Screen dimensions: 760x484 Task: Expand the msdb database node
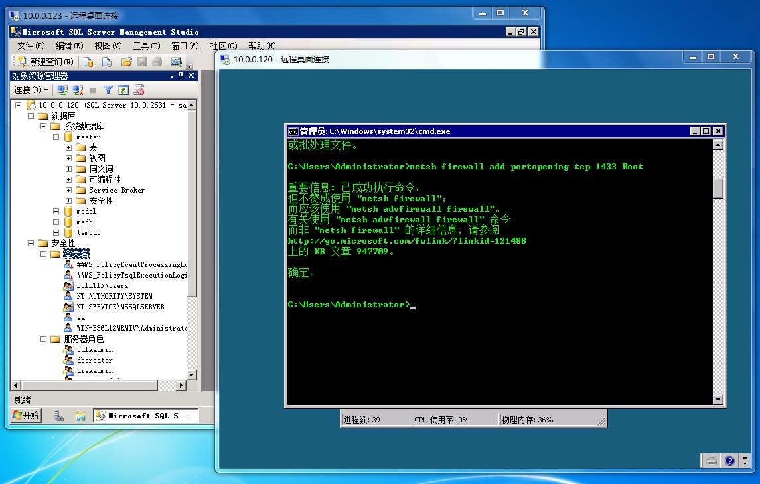point(56,222)
